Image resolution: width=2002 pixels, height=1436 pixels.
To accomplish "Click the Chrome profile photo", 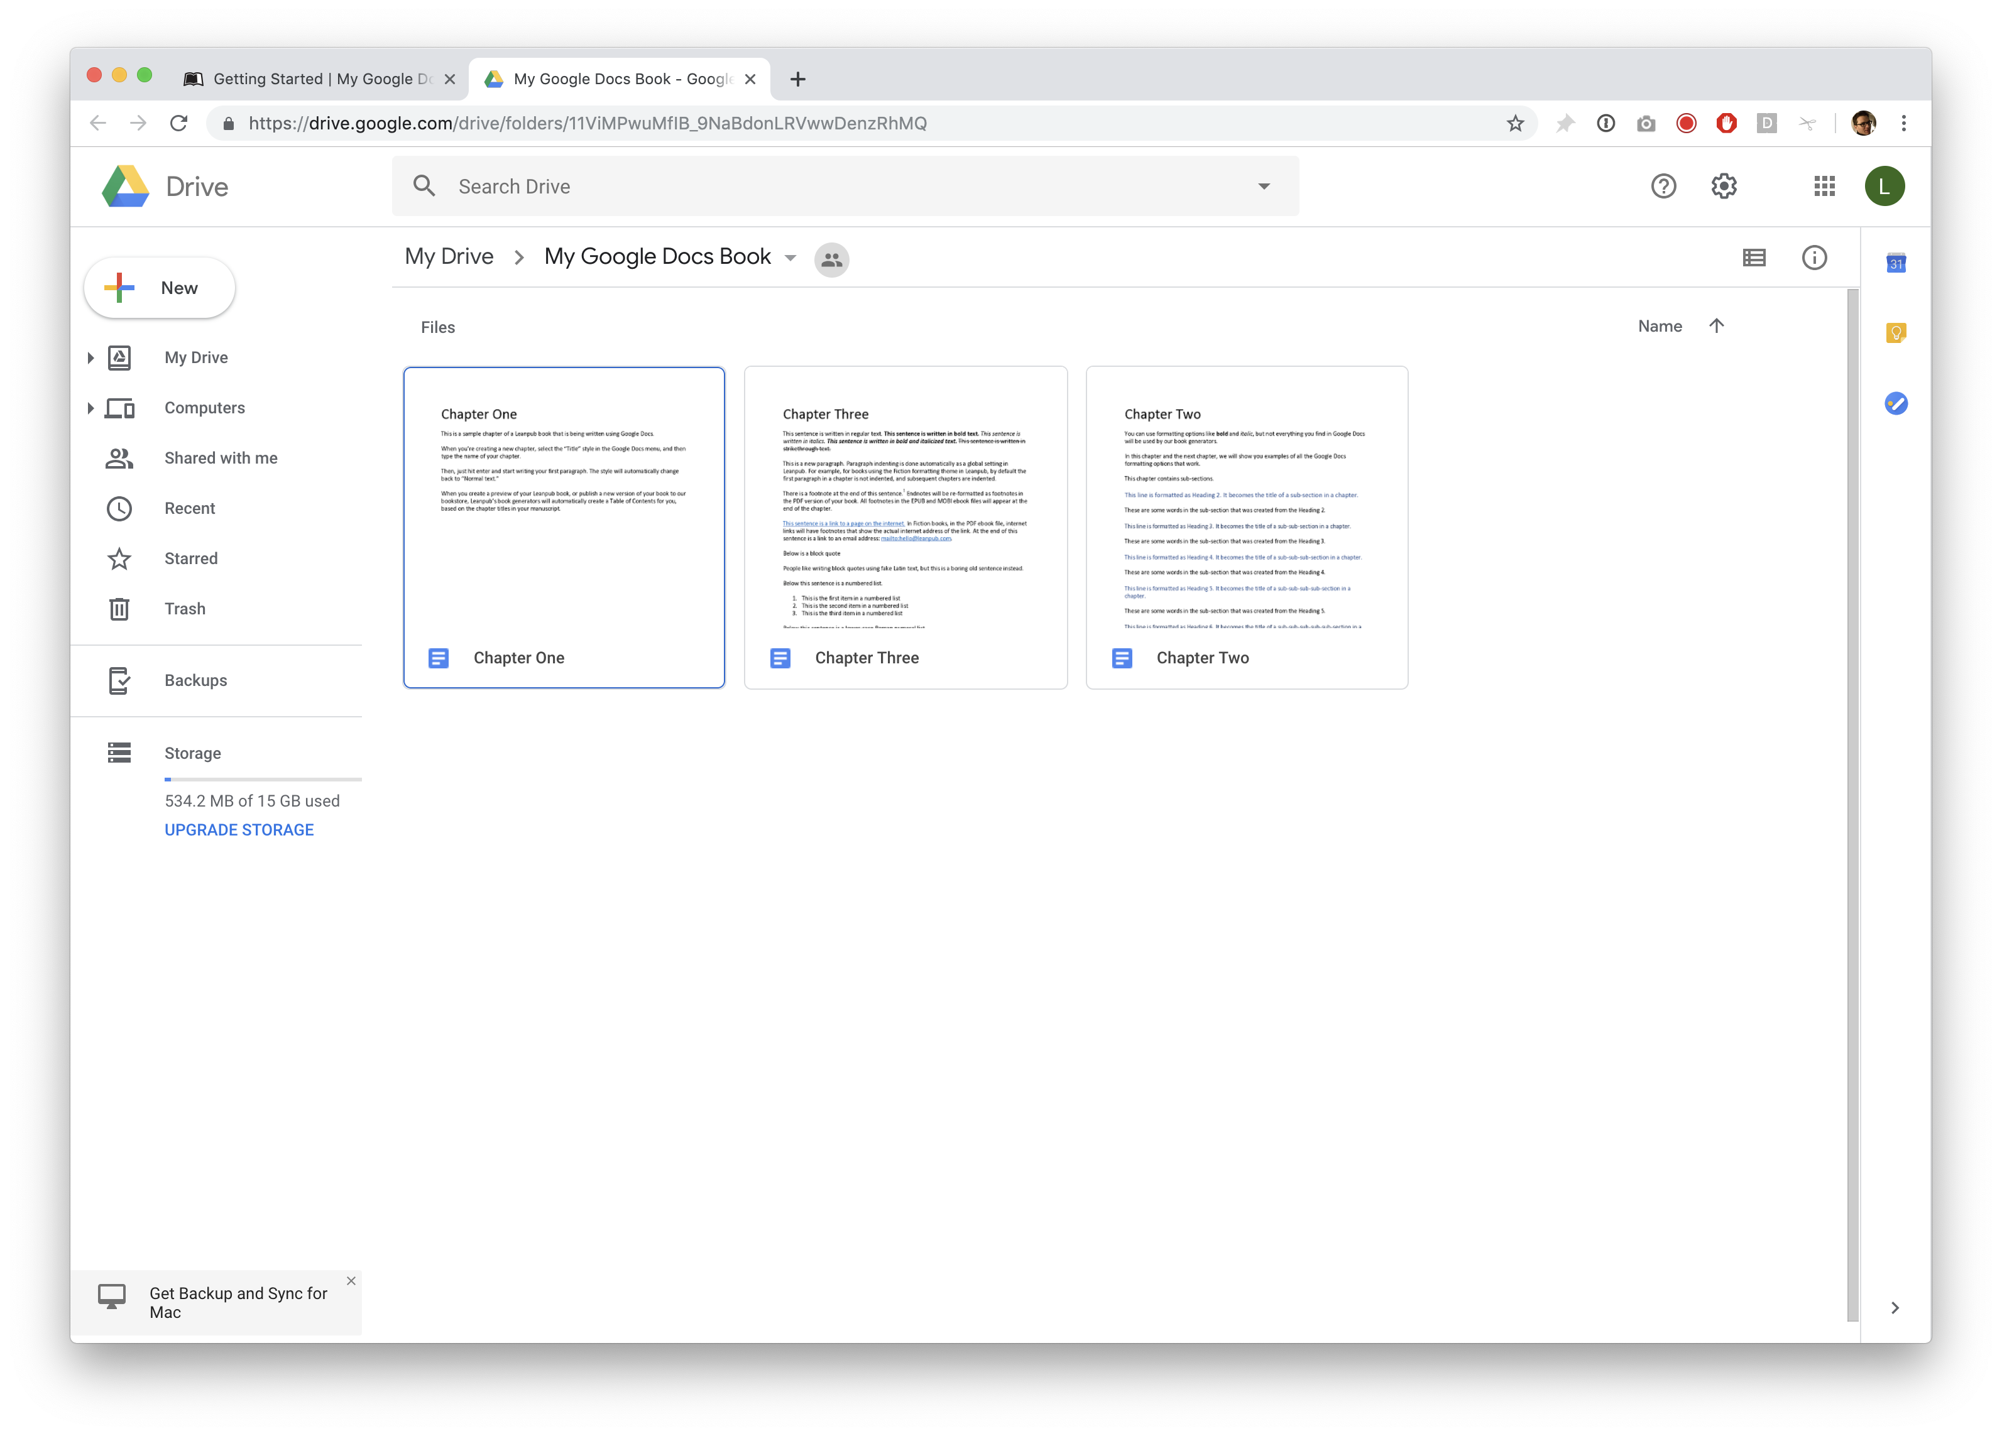I will click(1863, 124).
